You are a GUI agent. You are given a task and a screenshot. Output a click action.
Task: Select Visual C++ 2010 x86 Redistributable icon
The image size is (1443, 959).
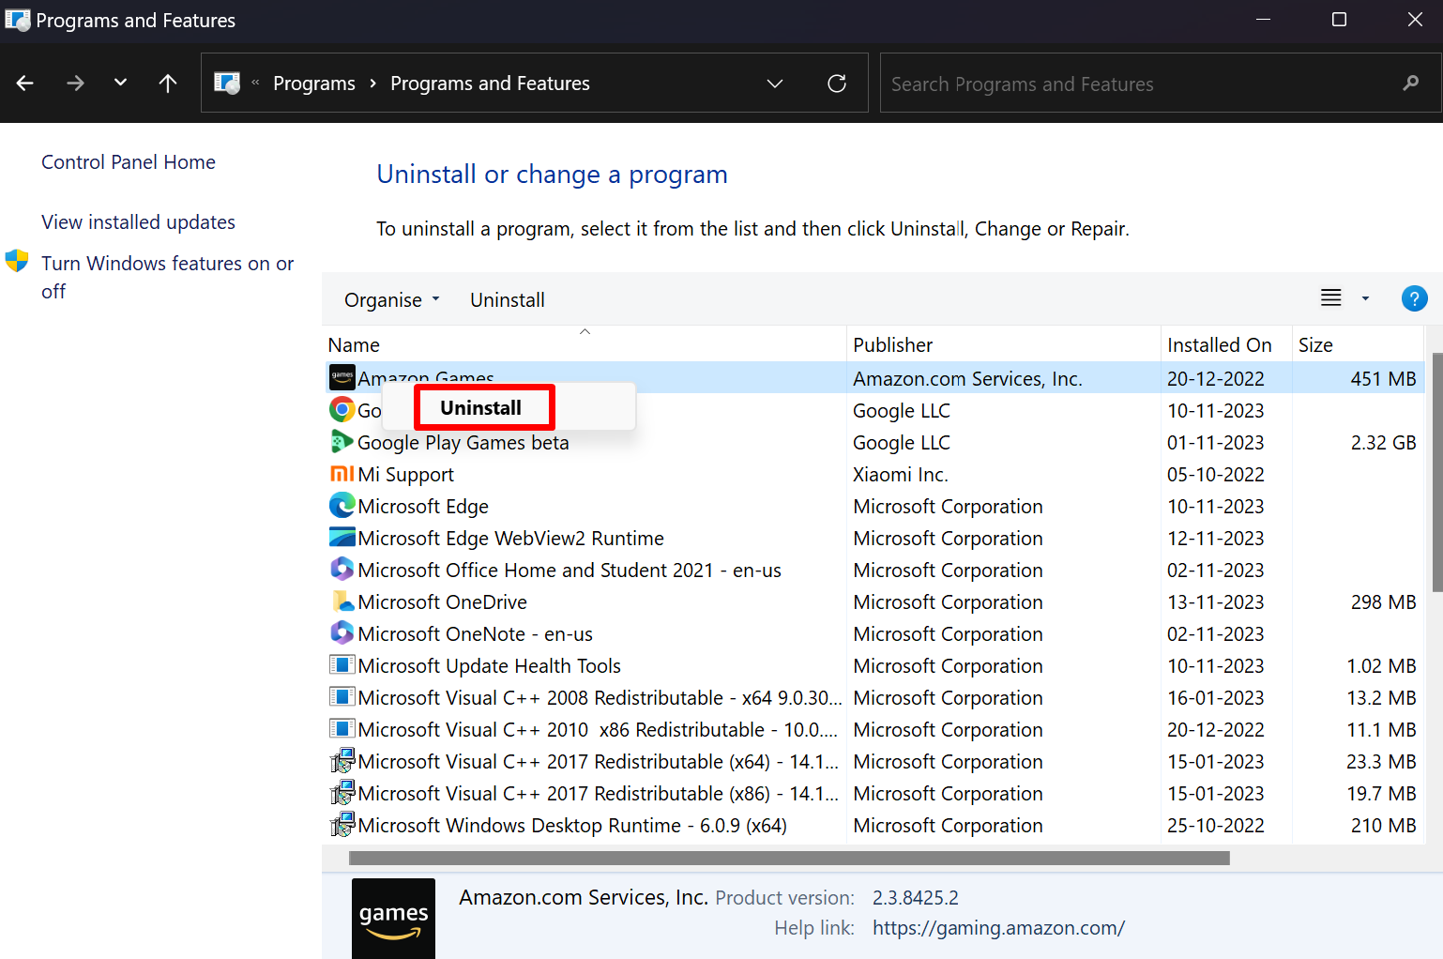[x=342, y=728]
